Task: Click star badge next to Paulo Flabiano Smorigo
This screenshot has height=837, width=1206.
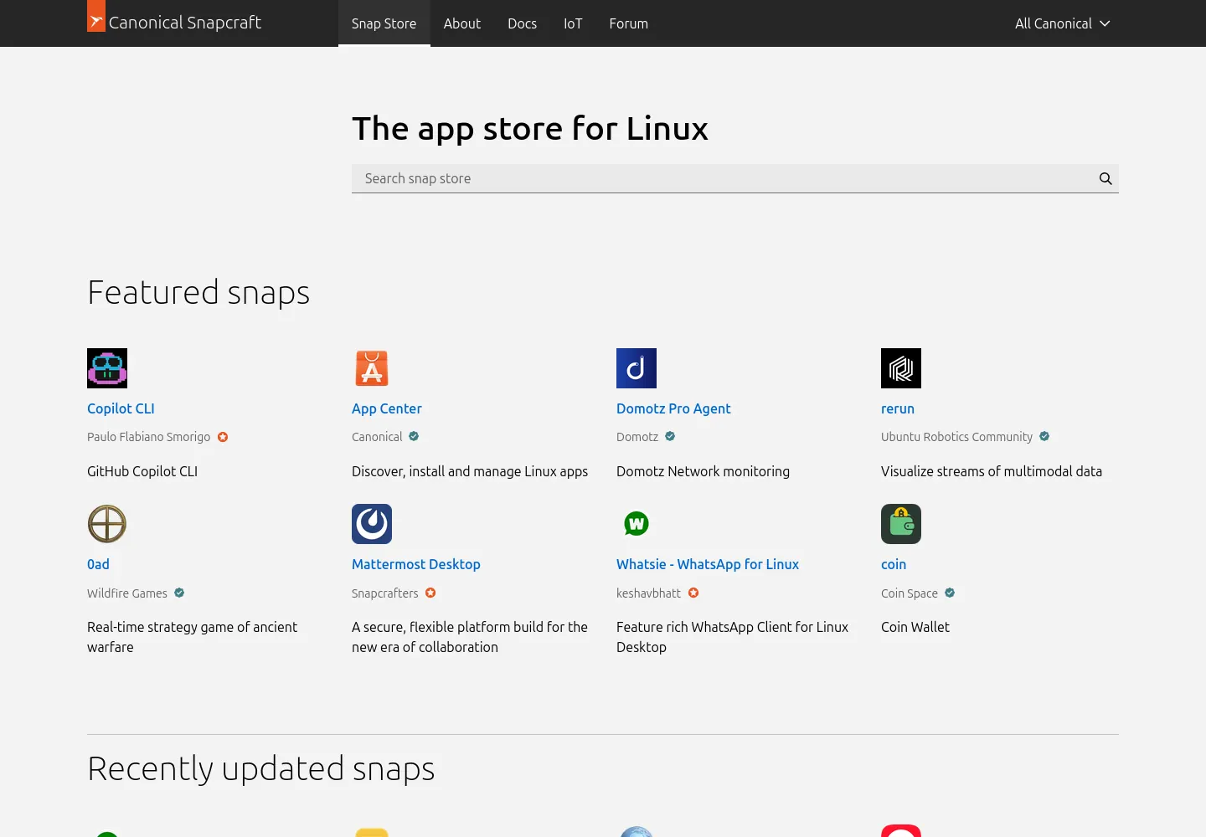Action: click(223, 437)
